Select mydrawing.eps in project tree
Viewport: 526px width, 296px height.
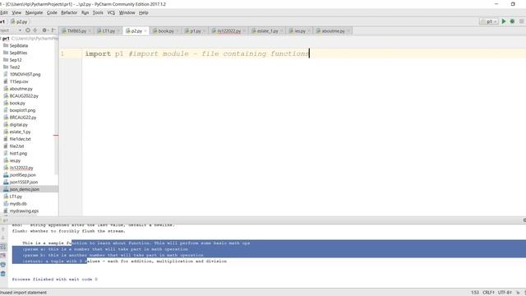click(x=21, y=211)
